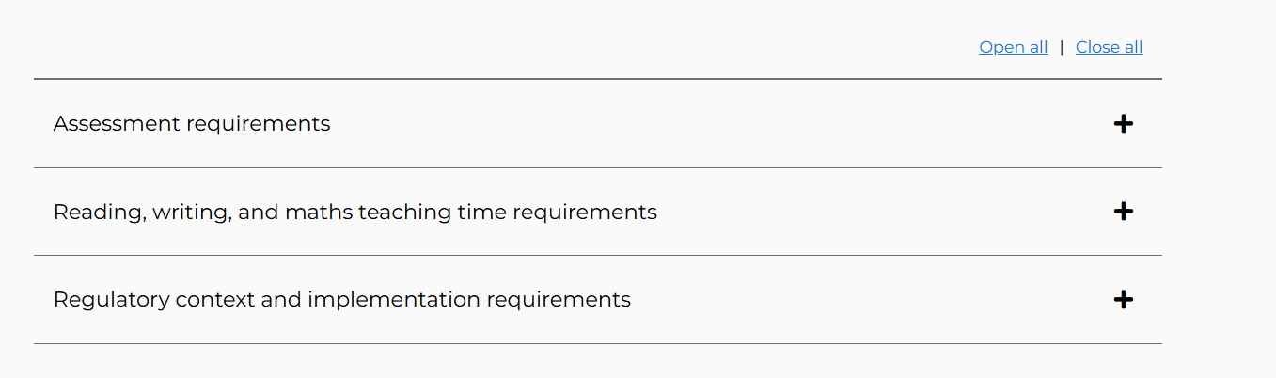
Task: Open all accordion sections
Action: tap(1013, 47)
